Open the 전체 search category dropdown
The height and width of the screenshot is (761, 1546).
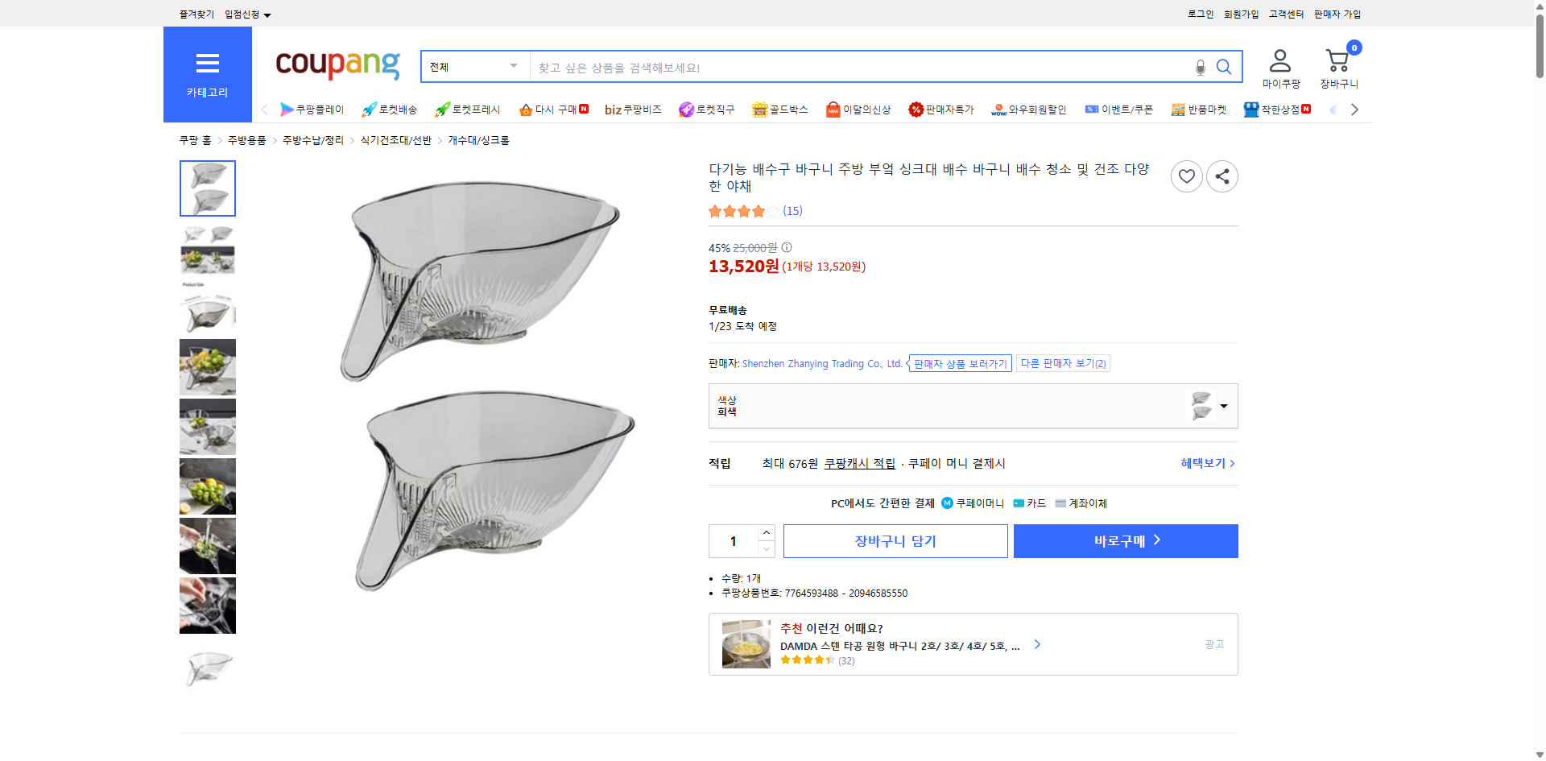click(x=474, y=67)
